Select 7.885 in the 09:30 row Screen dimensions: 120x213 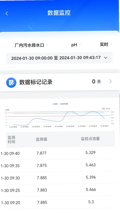[x=42, y=178]
